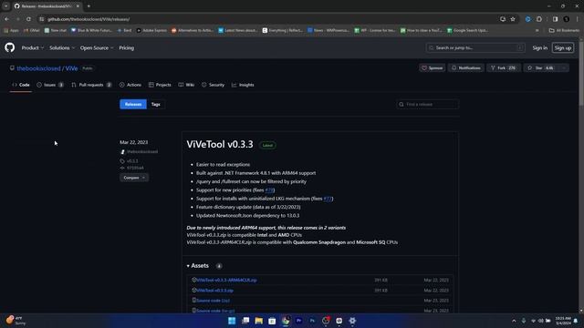Open the Gmail bookmark
The height and width of the screenshot is (328, 584).
[32, 30]
